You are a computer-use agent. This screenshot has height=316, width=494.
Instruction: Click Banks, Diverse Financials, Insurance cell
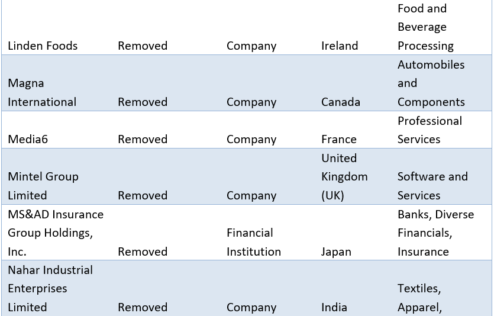(435, 233)
